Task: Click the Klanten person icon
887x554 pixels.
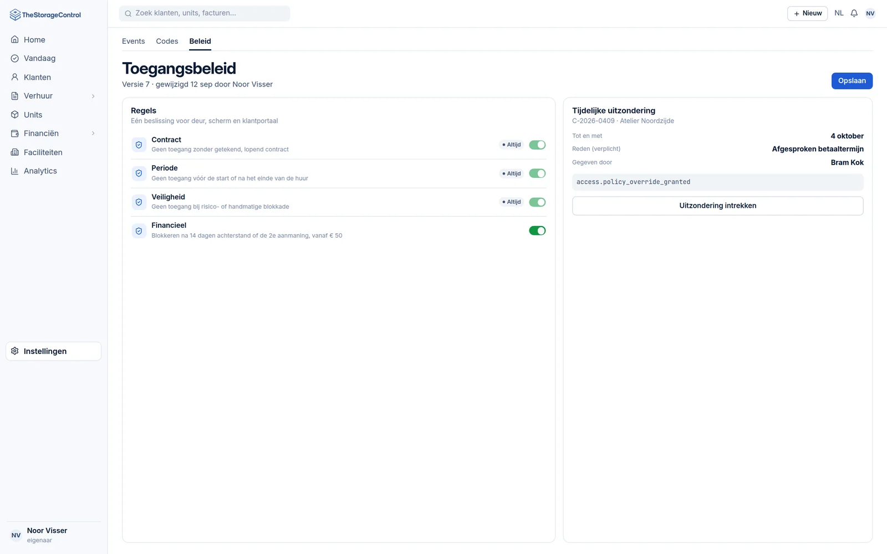Action: pyautogui.click(x=15, y=77)
